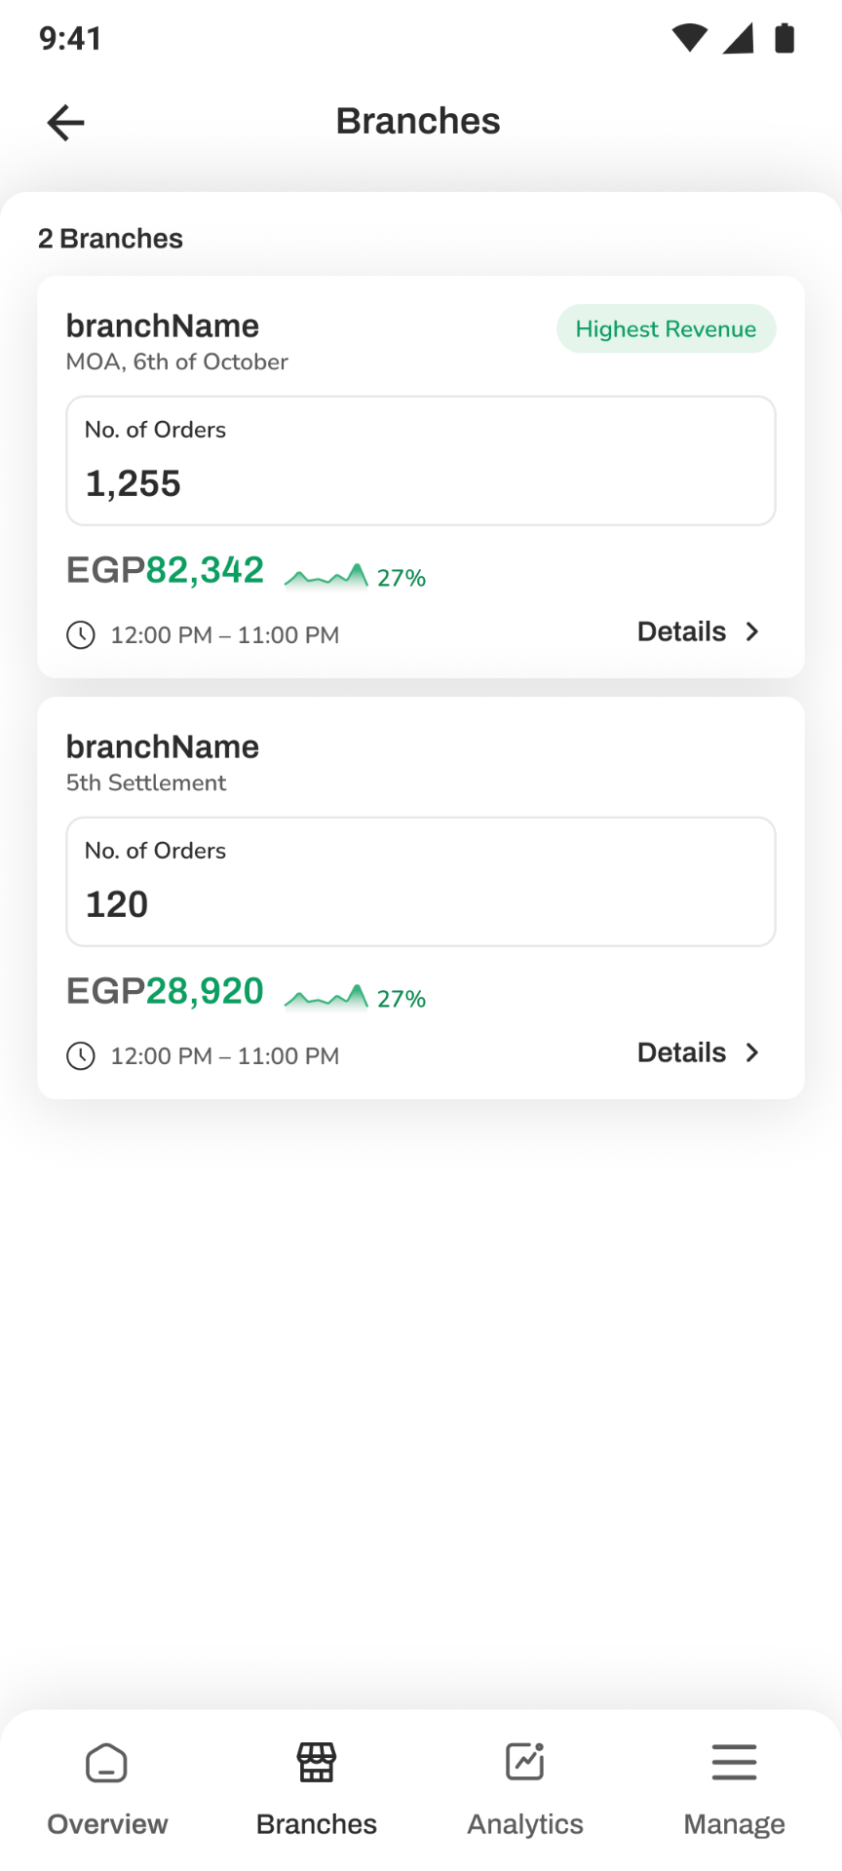Expand Details chevron for 5th Settlement

751,1052
